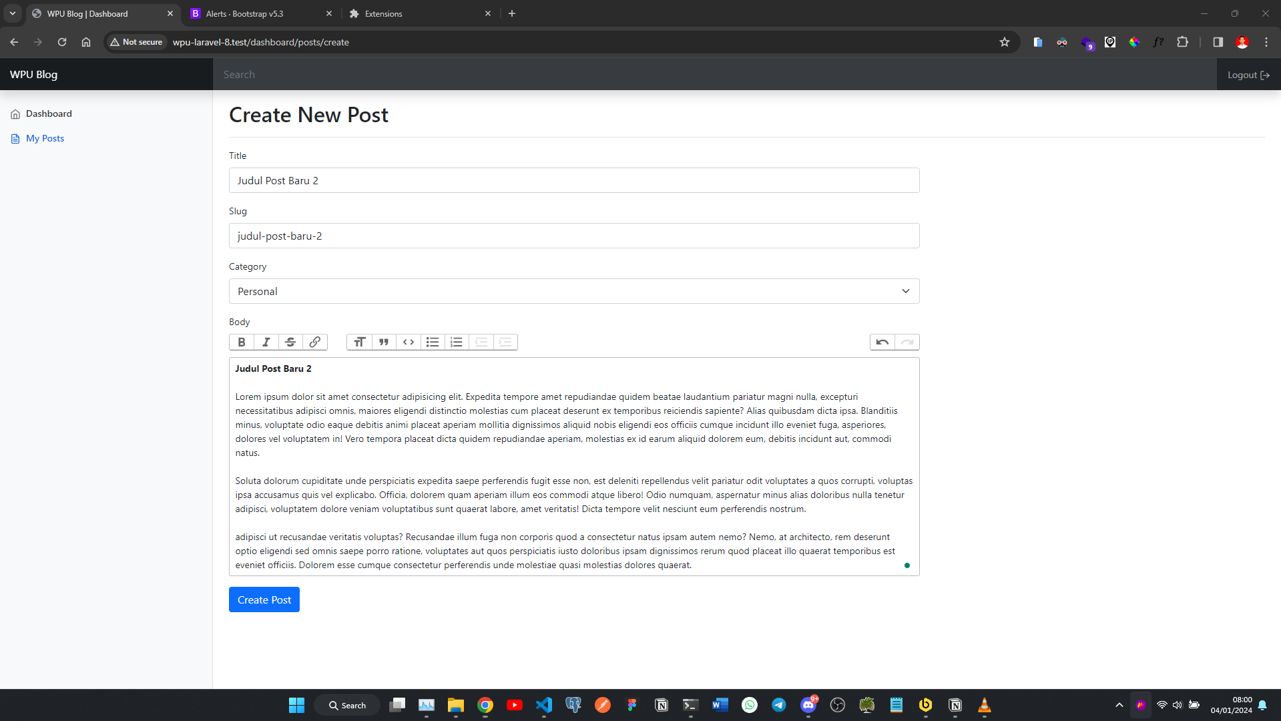Click the Create Post button

(x=264, y=599)
